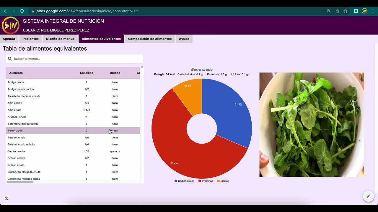Open the Composición de alimentos tab
The height and width of the screenshot is (212, 378).
pyautogui.click(x=150, y=39)
